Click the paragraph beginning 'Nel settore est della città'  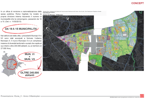[x=21, y=42]
